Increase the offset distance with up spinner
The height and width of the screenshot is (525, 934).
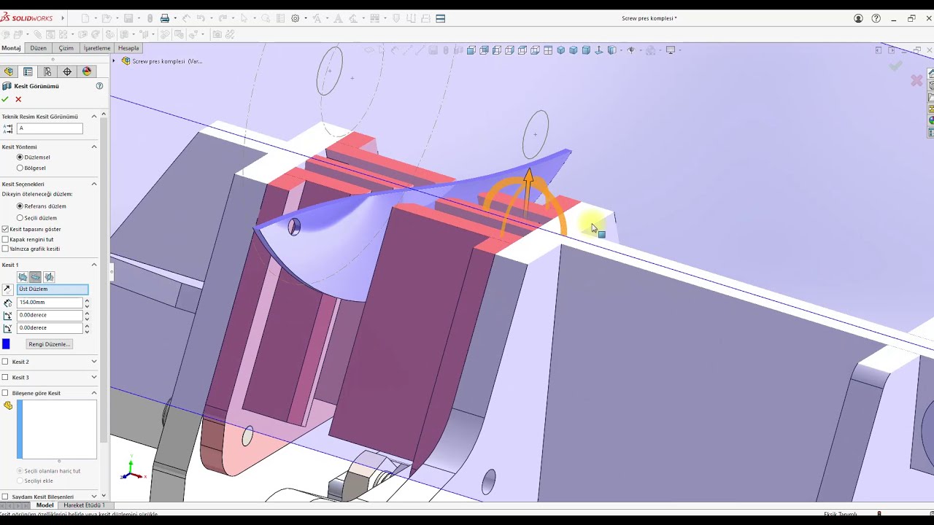87,300
